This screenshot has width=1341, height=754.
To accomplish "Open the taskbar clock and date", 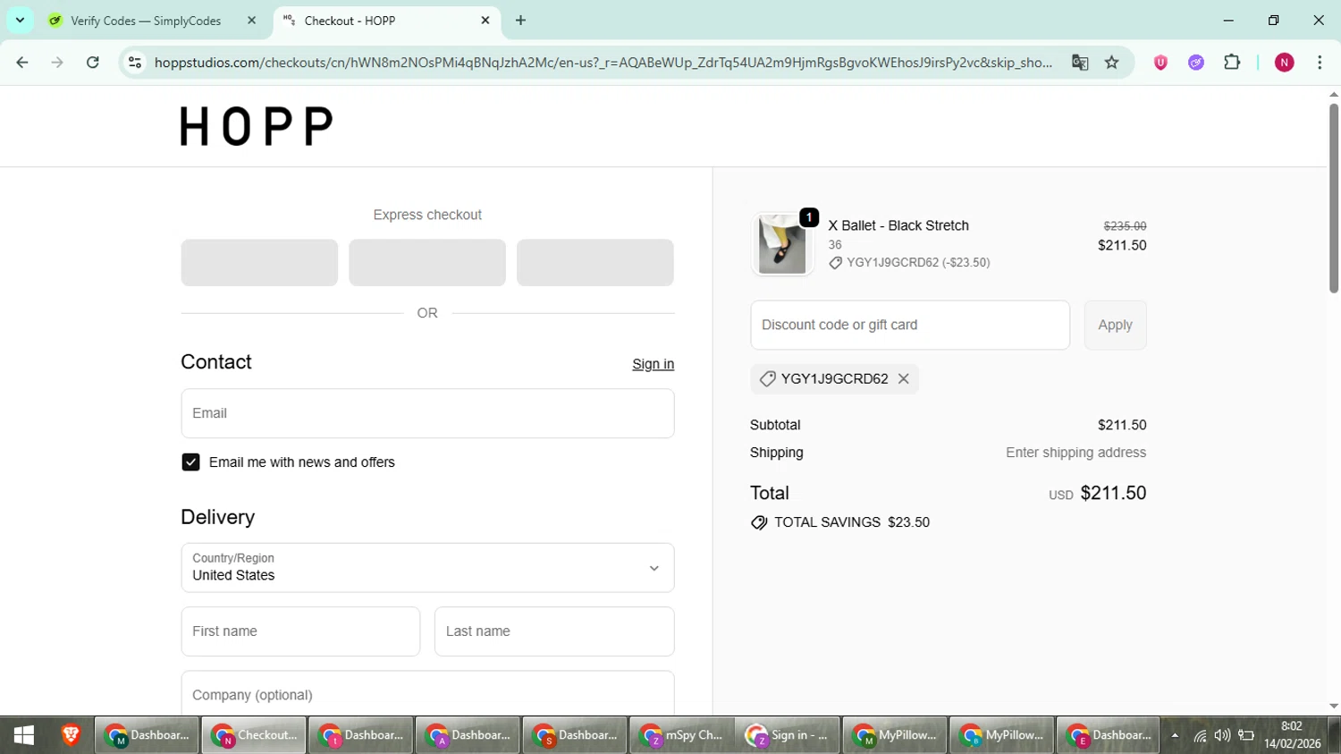I will [x=1292, y=735].
